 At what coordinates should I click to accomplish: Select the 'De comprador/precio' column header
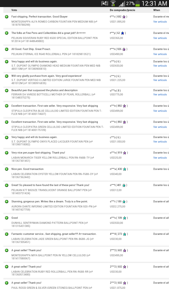tap(122, 10)
